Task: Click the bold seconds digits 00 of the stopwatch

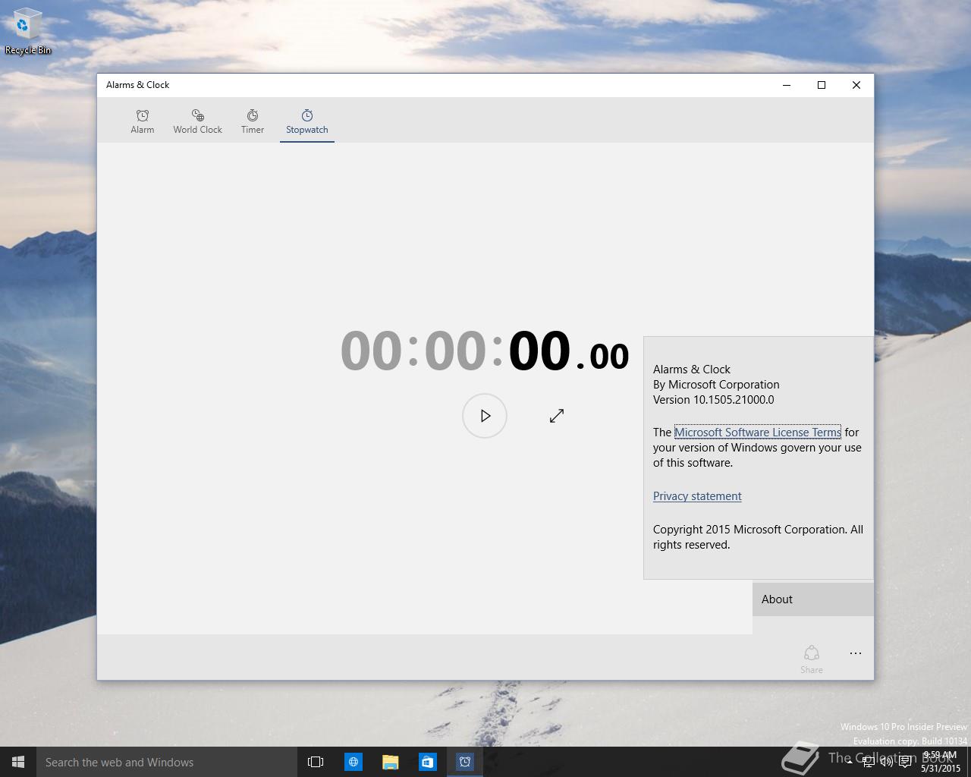Action: point(539,351)
